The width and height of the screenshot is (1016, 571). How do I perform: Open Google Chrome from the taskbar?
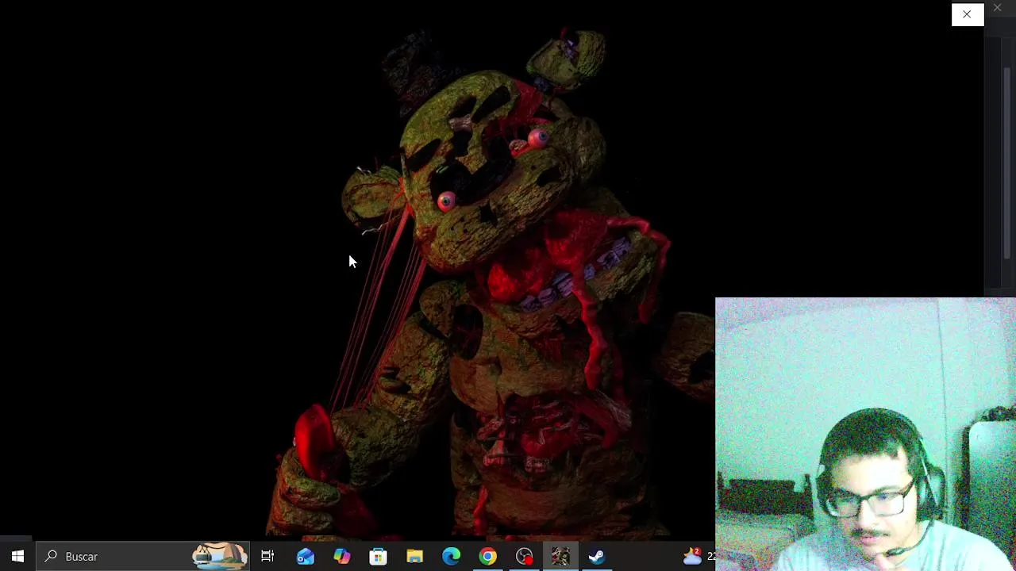click(488, 556)
